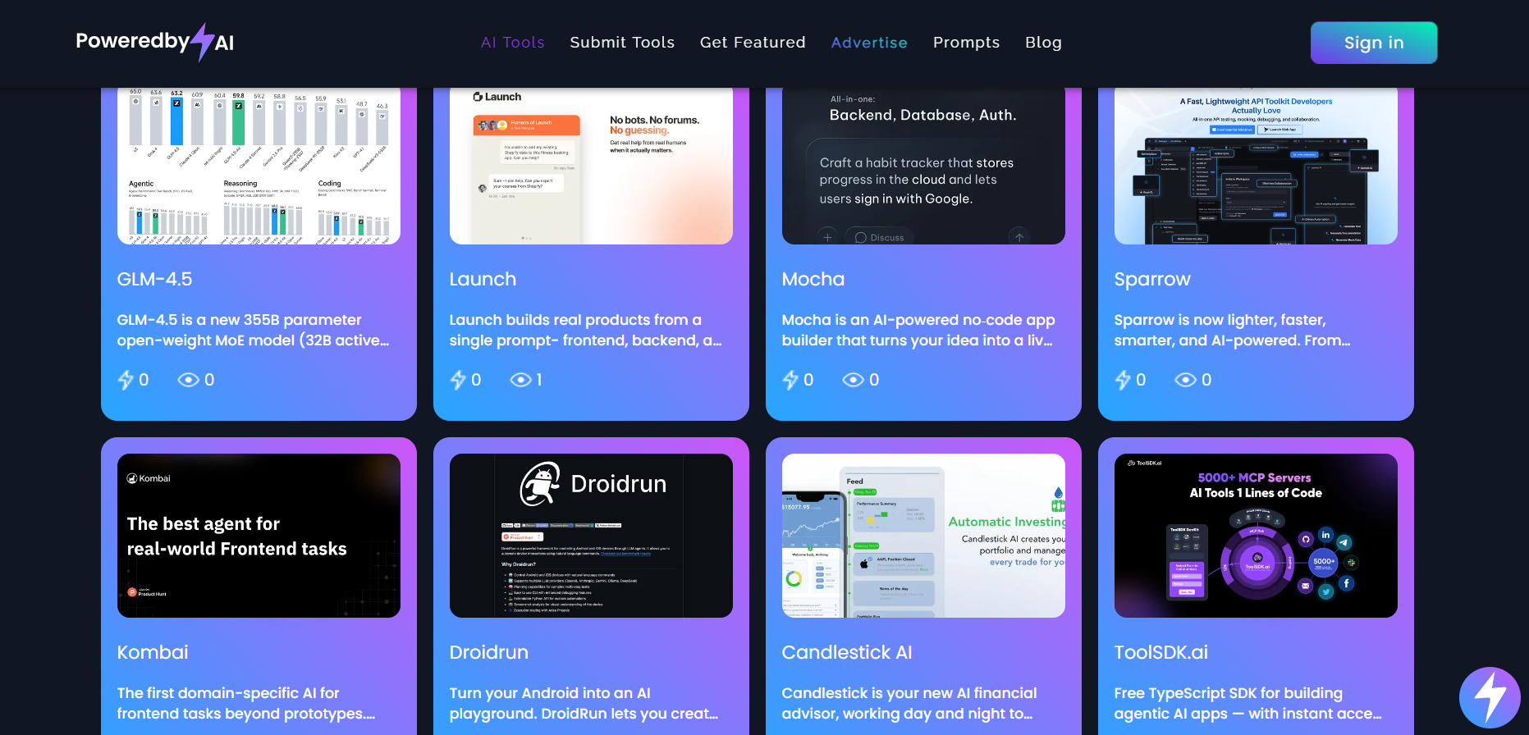Click the Droidrun description text
1529x735 pixels.
[584, 704]
